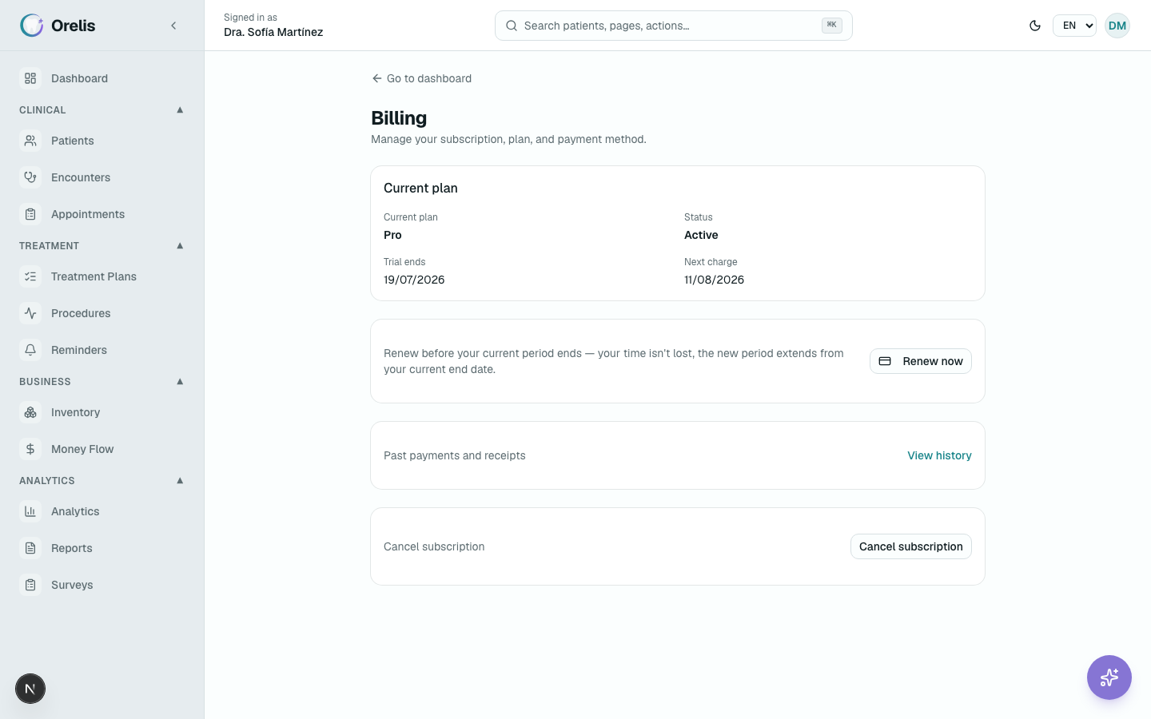Open the AI assistant sparkle button
Screen dimensions: 1151x719
pos(1109,677)
